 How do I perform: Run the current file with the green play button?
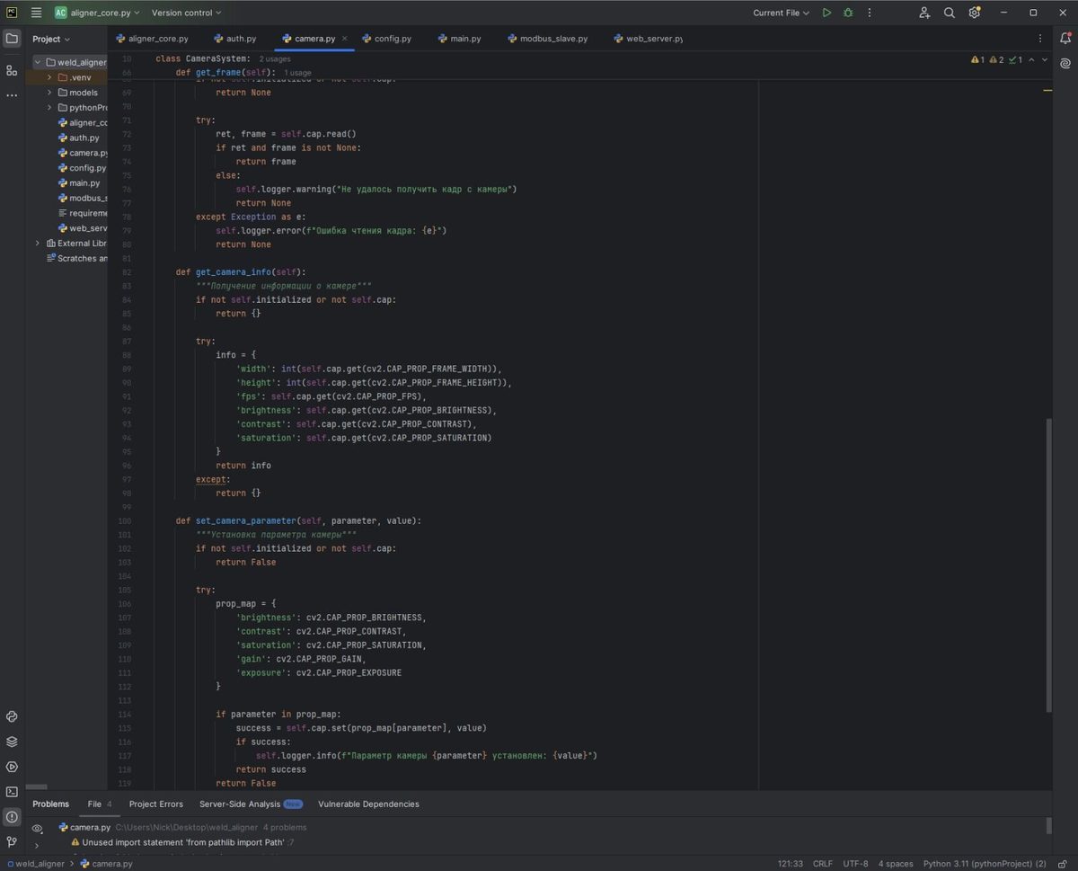[826, 13]
